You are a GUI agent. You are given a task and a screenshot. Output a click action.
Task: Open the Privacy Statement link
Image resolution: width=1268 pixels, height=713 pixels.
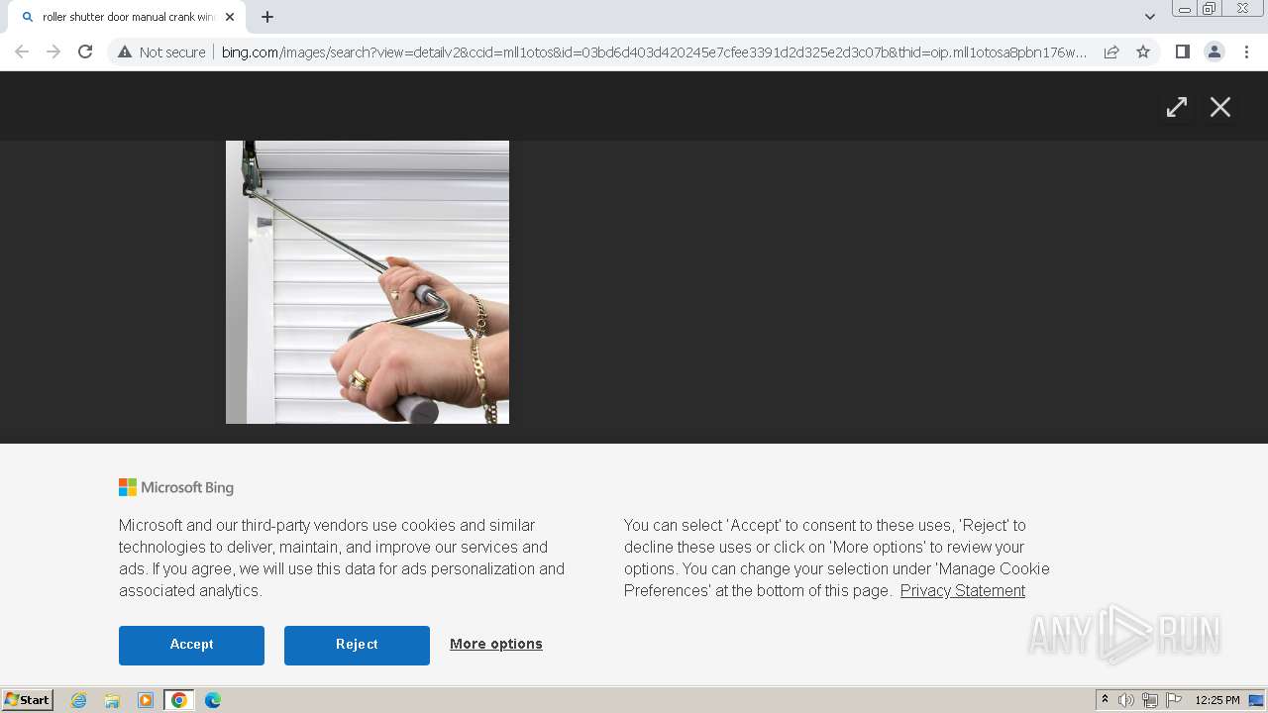pyautogui.click(x=962, y=590)
